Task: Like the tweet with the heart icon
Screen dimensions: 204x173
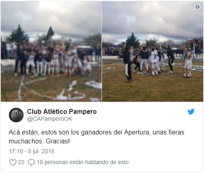Action: [13, 162]
